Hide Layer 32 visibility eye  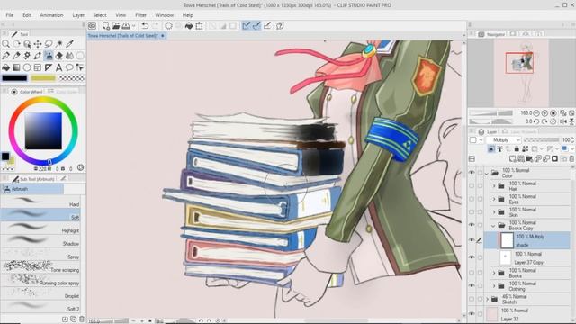pos(472,314)
